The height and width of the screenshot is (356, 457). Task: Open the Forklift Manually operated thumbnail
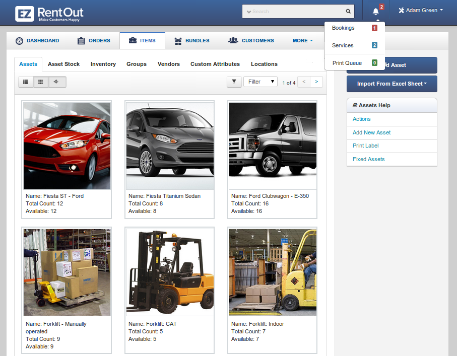point(67,272)
